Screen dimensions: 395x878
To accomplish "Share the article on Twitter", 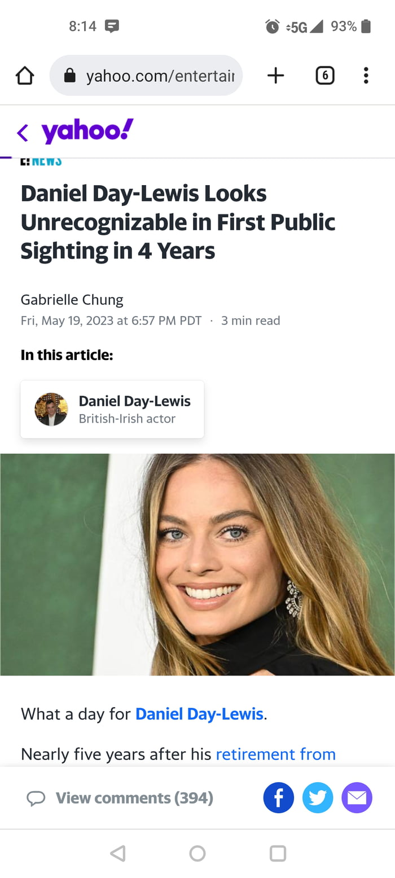I will coord(318,798).
